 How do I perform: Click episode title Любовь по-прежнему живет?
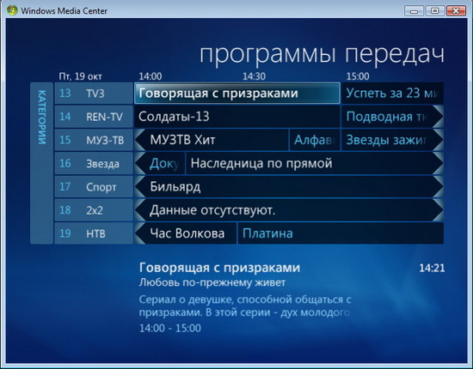pyautogui.click(x=212, y=283)
